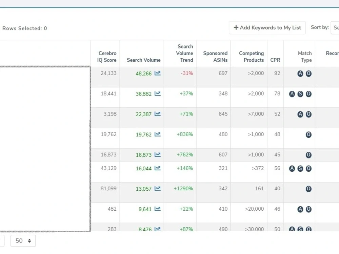Click the S match type badge in CPR 78 row

(x=300, y=94)
